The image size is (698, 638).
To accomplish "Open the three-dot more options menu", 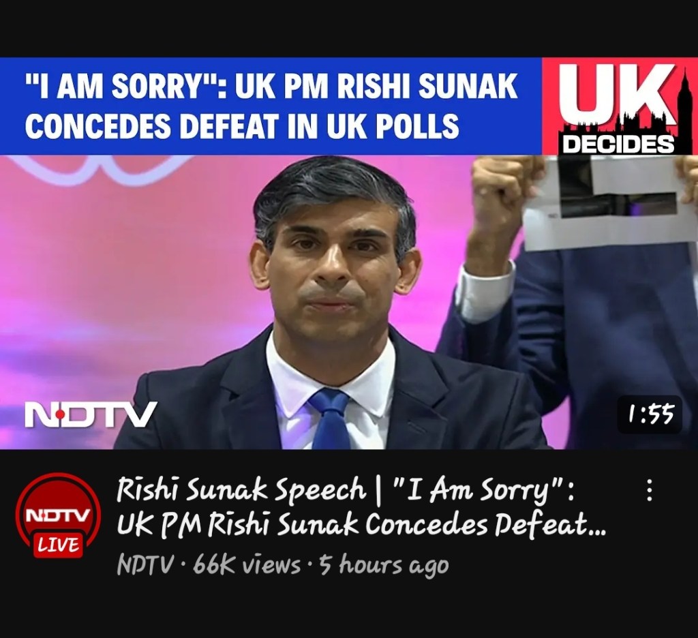I will [x=650, y=490].
